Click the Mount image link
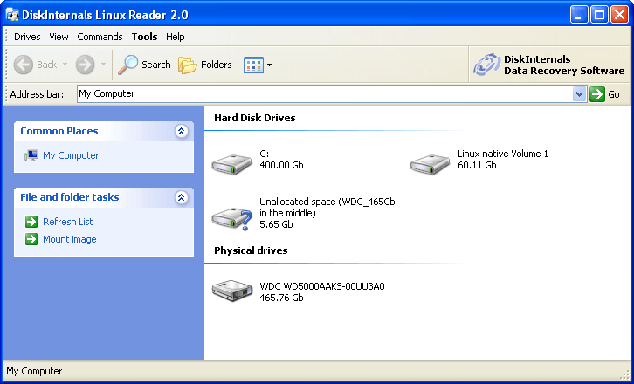634x384 pixels. click(70, 239)
